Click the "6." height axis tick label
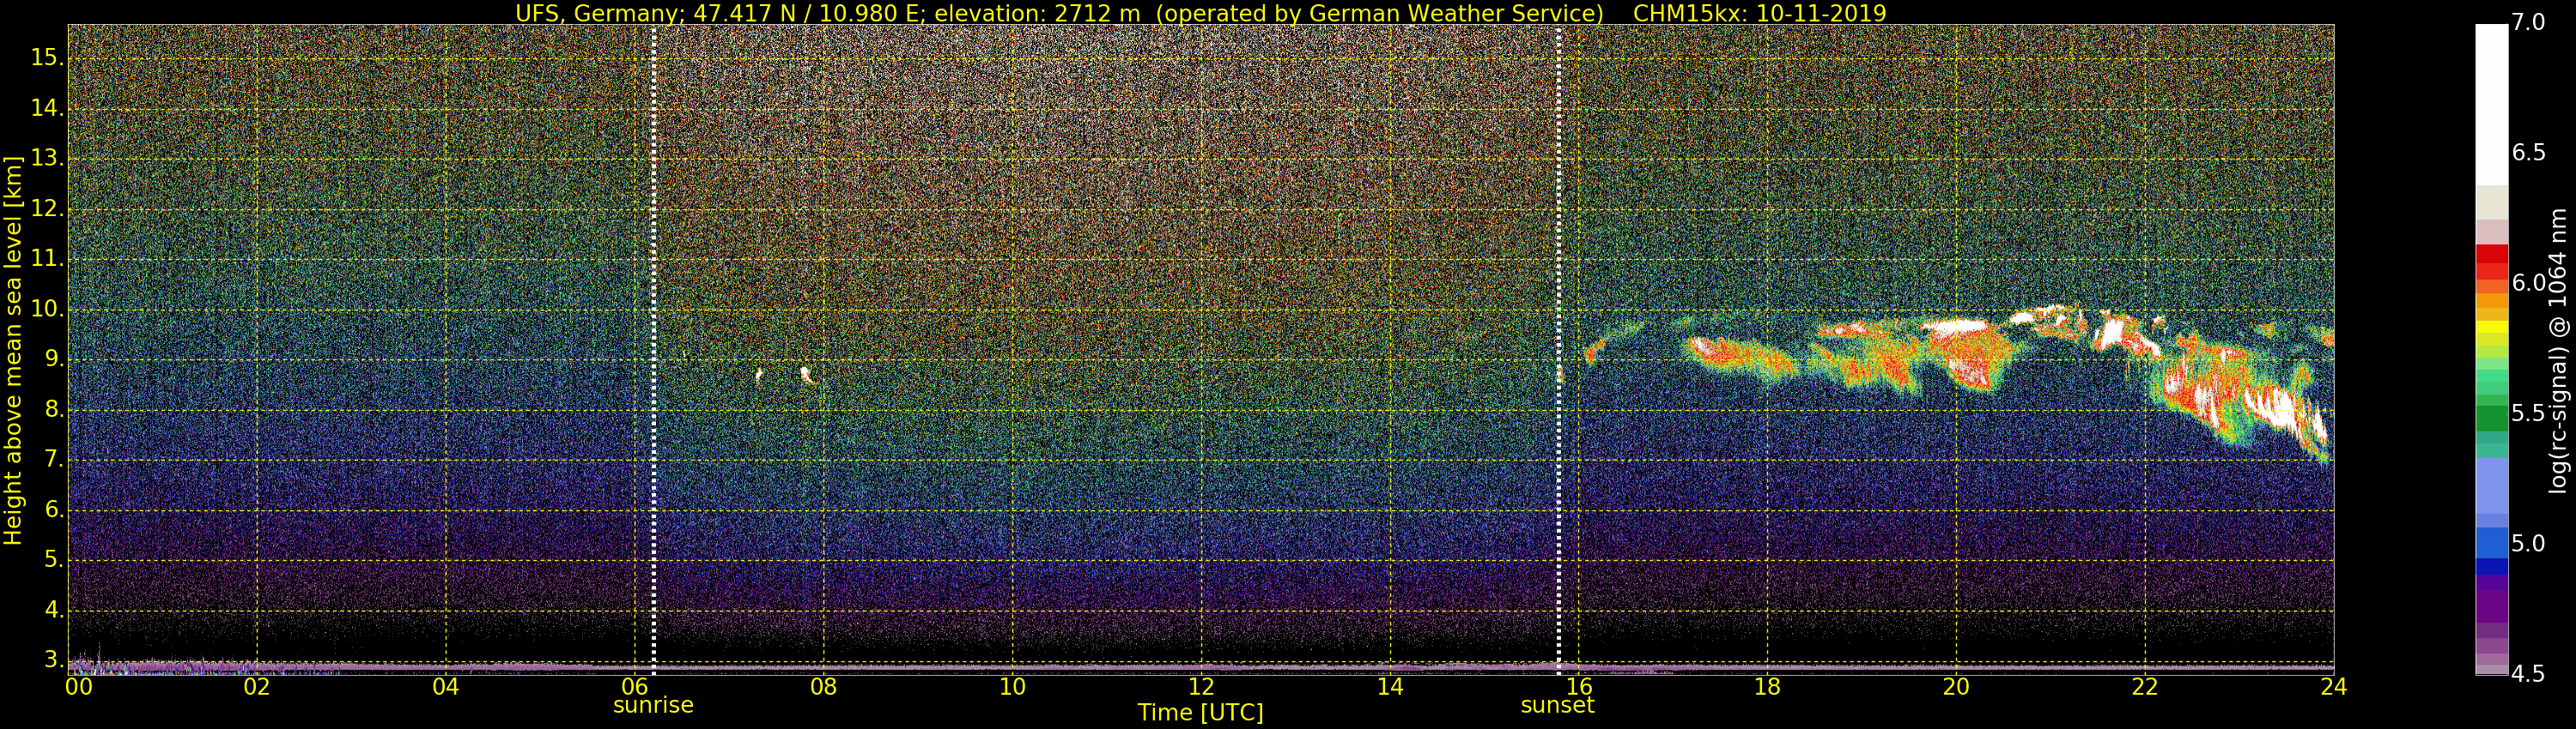The image size is (2576, 729). (x=53, y=510)
